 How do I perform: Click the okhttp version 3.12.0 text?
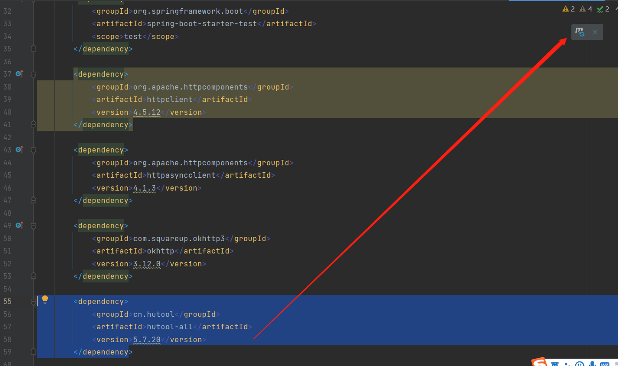(146, 264)
